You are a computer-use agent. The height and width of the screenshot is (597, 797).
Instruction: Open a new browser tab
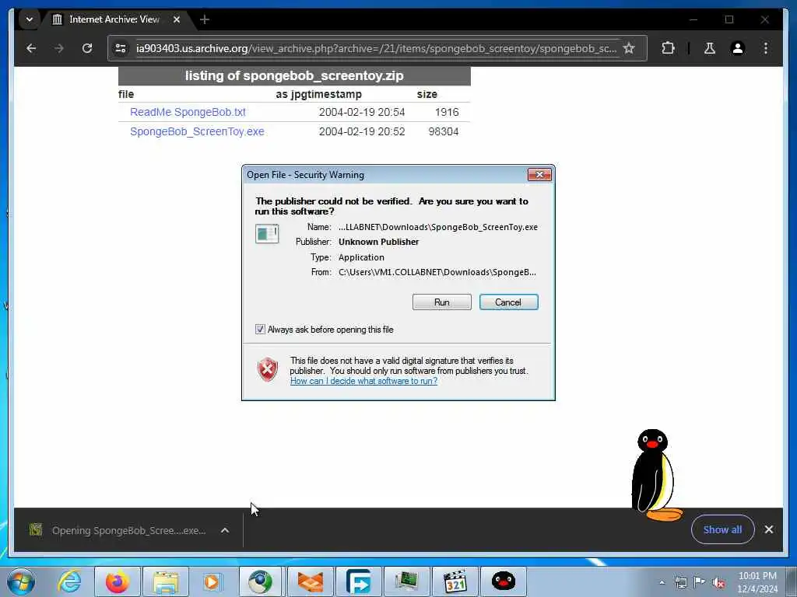pos(205,19)
